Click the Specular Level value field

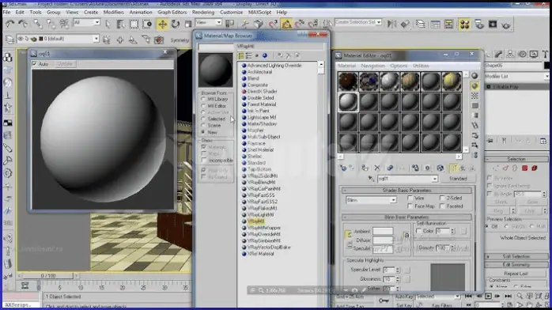pyautogui.click(x=388, y=270)
